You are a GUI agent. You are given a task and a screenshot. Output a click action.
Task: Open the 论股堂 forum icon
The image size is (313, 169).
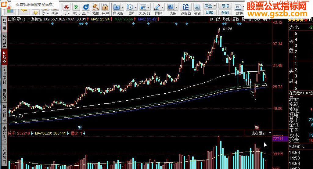186,7
